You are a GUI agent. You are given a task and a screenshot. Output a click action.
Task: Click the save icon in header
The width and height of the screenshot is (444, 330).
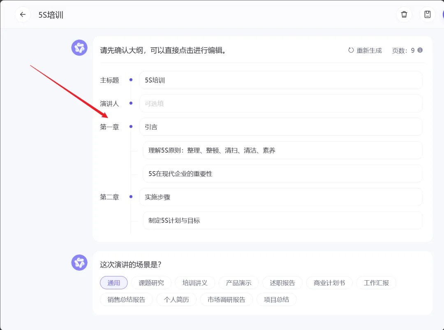427,15
